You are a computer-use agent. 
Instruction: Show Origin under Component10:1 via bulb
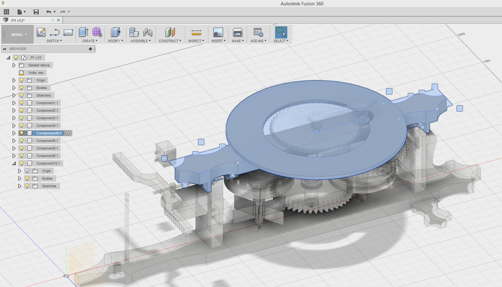point(27,171)
